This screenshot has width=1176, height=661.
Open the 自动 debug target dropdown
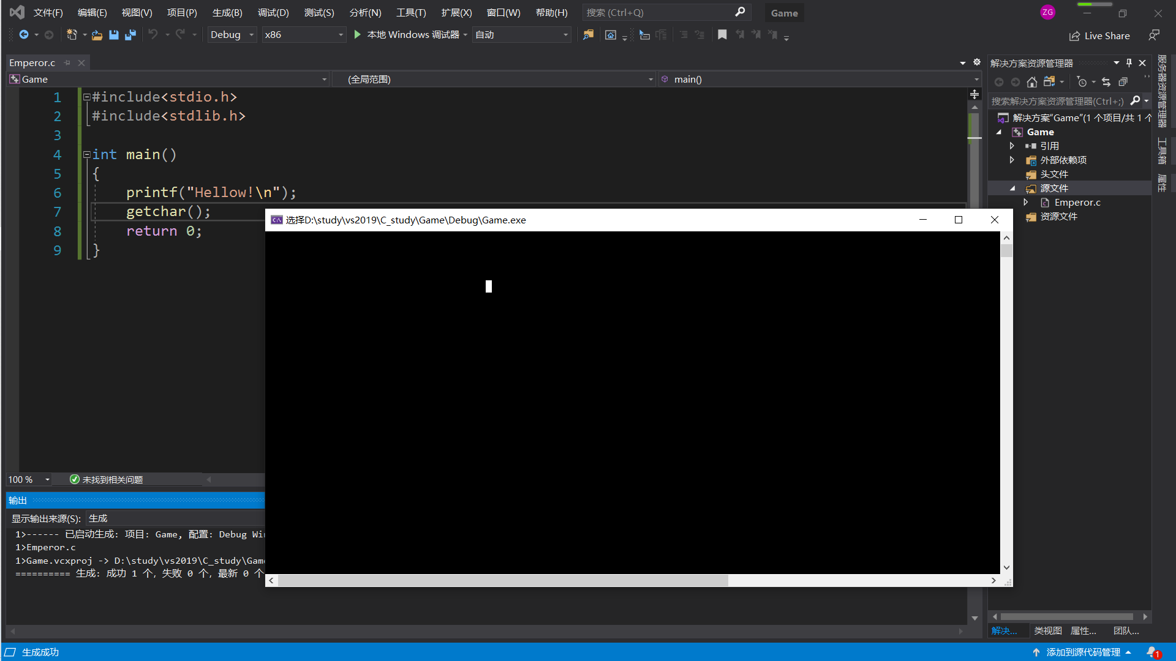[522, 35]
